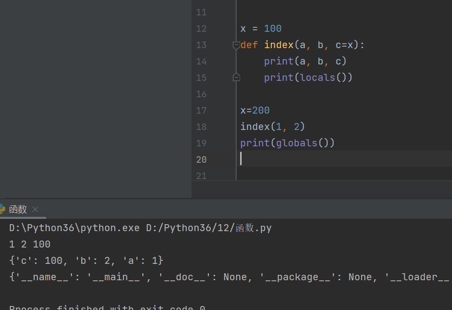This screenshot has width=452, height=310.
Task: Select the 函数 run tab
Action: point(18,209)
